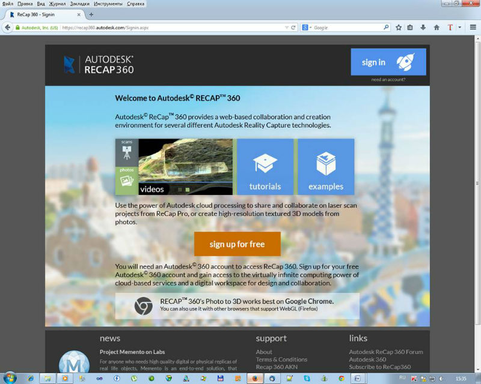The width and height of the screenshot is (481, 384).
Task: Open a new browser tab with plus
Action: click(x=91, y=14)
